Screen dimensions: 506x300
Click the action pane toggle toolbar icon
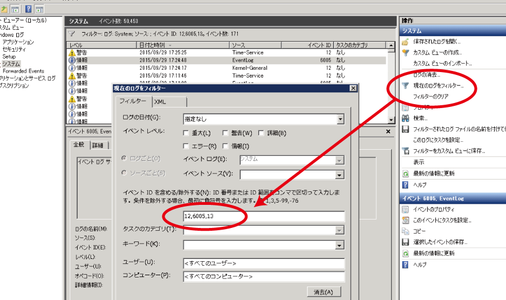point(39,9)
